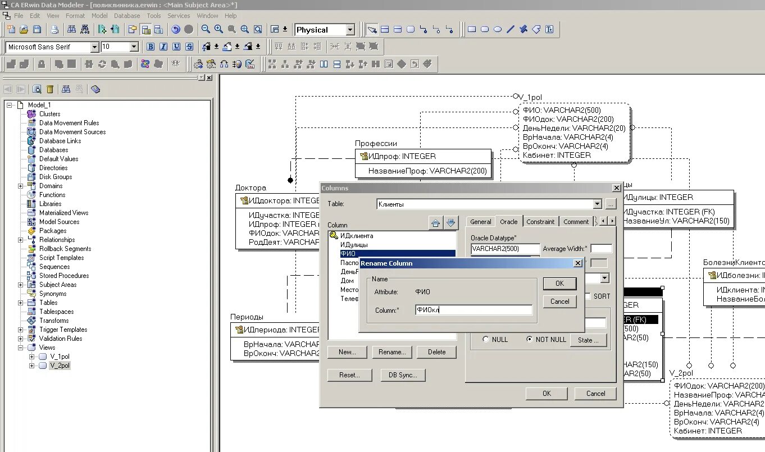
Task: Select the ellipse drawing shape
Action: point(498,29)
